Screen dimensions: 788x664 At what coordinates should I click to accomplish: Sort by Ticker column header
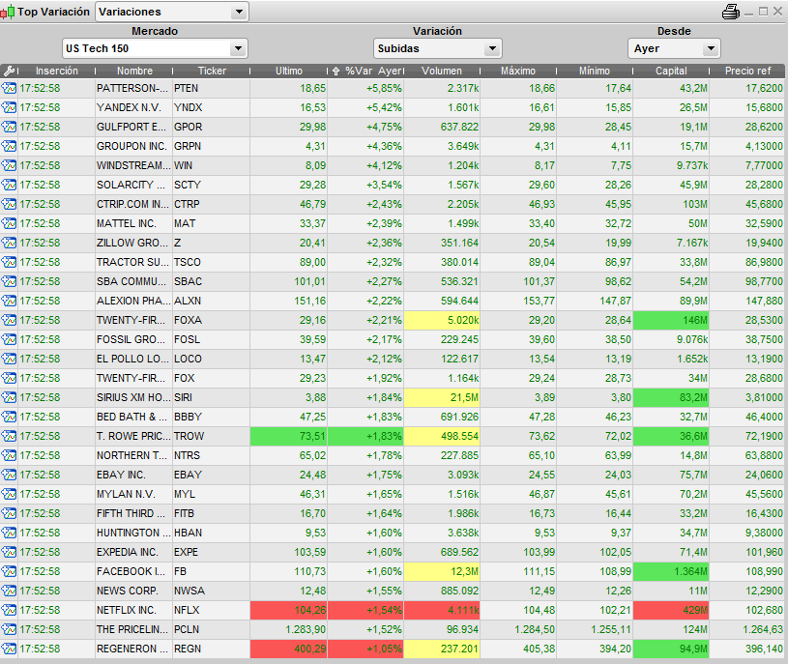click(212, 71)
